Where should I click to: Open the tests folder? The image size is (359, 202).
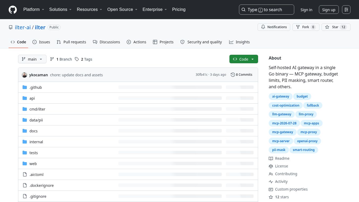pos(34,153)
